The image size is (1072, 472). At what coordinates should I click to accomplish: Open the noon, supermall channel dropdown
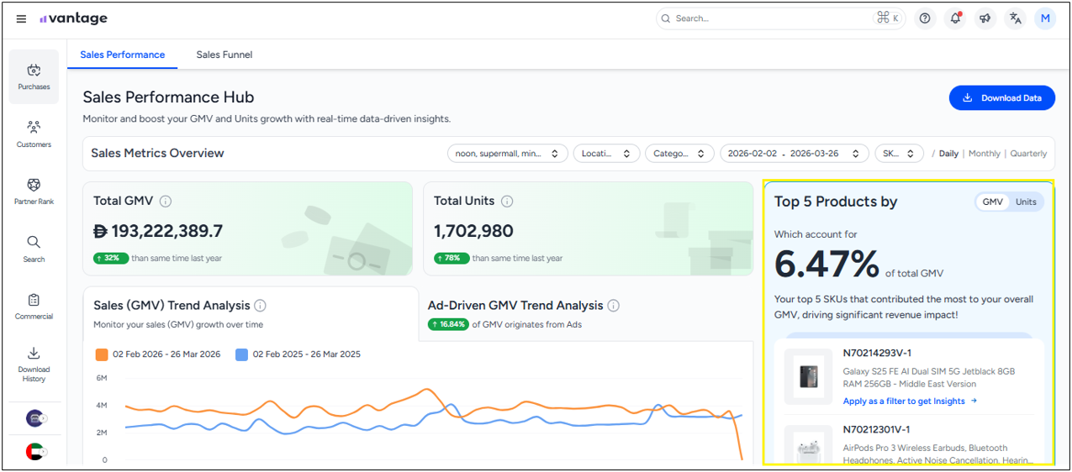[x=507, y=154]
